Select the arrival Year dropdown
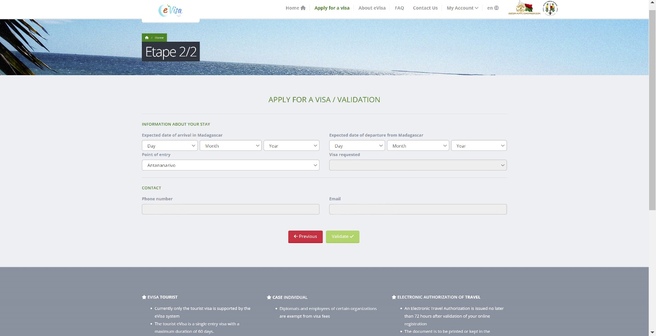Screen dimensions: 656x336 (x=291, y=146)
